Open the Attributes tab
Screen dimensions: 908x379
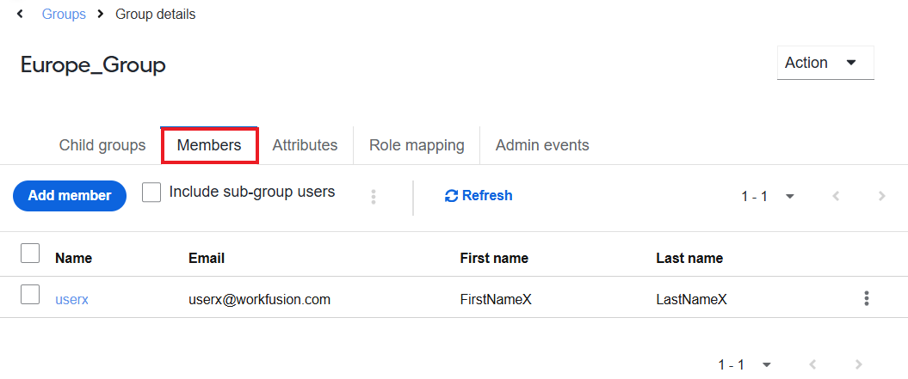point(306,144)
